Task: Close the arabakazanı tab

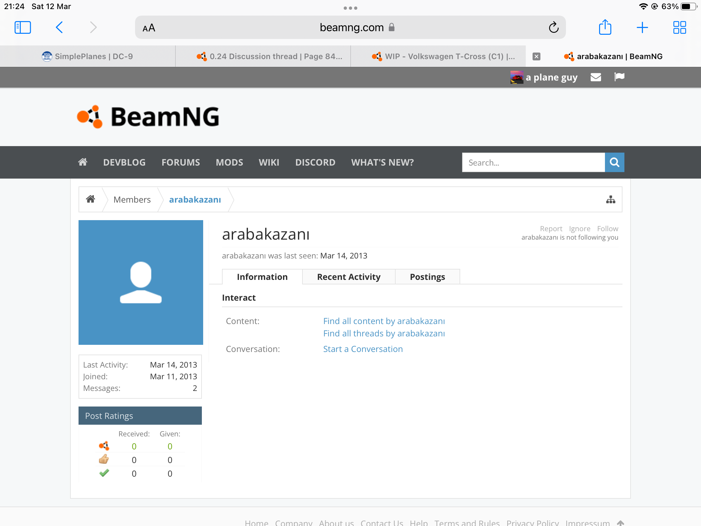Action: (x=536, y=56)
